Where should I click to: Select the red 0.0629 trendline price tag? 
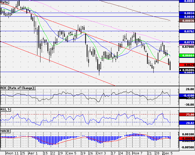pos(187,65)
